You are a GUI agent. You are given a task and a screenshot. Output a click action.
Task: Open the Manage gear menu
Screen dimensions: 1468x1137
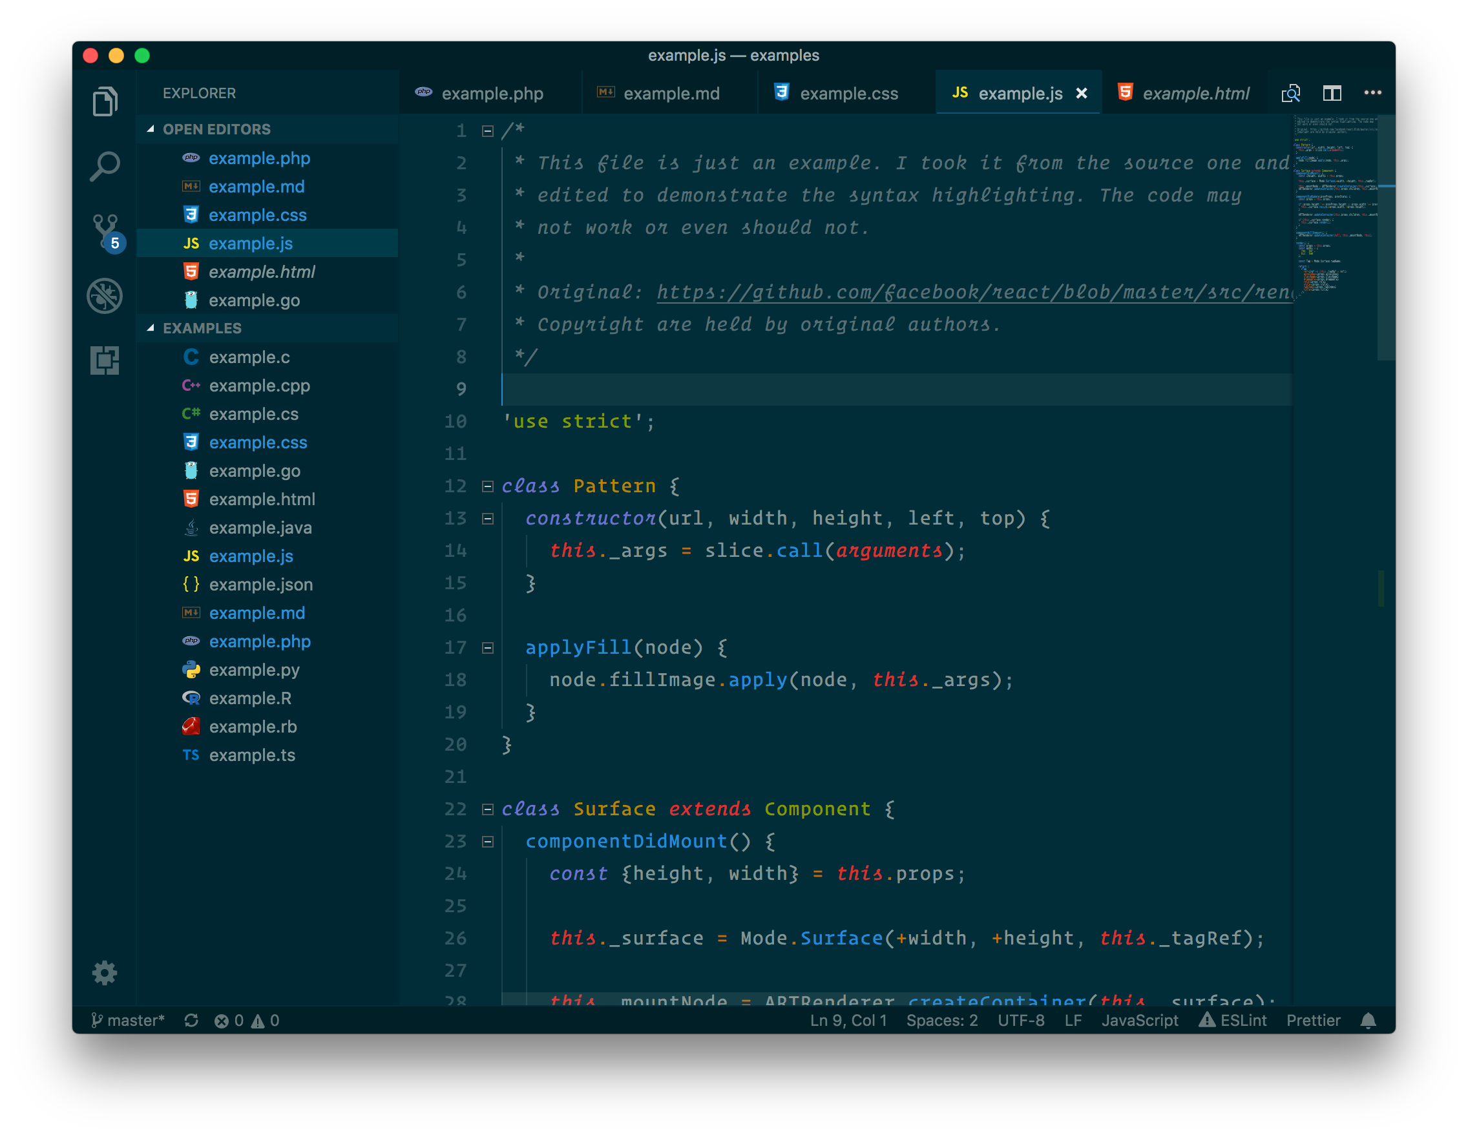[105, 972]
